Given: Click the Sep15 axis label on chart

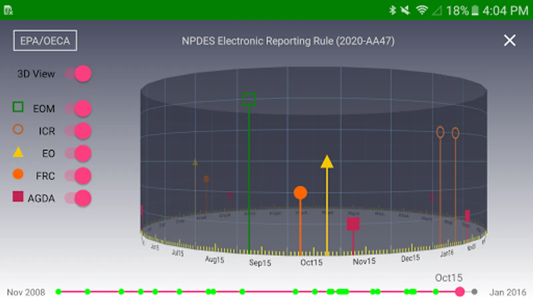Looking at the screenshot, I should pos(260,263).
